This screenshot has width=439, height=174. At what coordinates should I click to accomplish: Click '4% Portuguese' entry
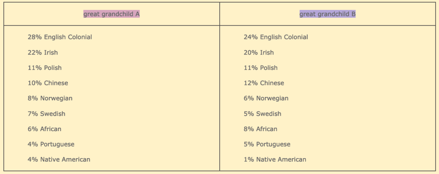(x=51, y=144)
